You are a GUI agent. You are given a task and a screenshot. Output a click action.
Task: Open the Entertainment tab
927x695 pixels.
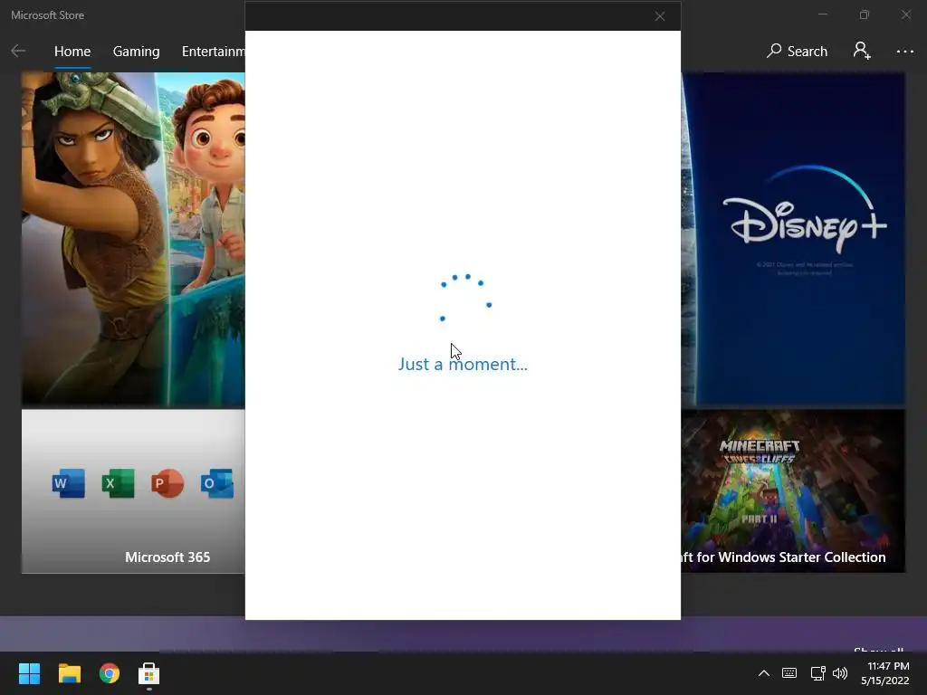pos(214,52)
